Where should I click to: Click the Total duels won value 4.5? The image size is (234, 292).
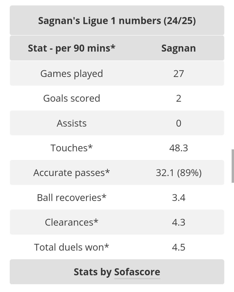pyautogui.click(x=178, y=247)
